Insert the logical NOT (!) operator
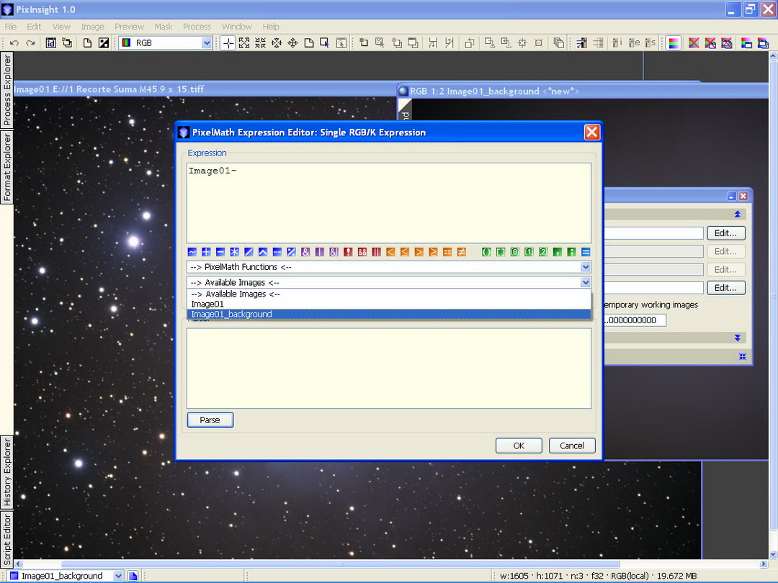 click(x=348, y=252)
